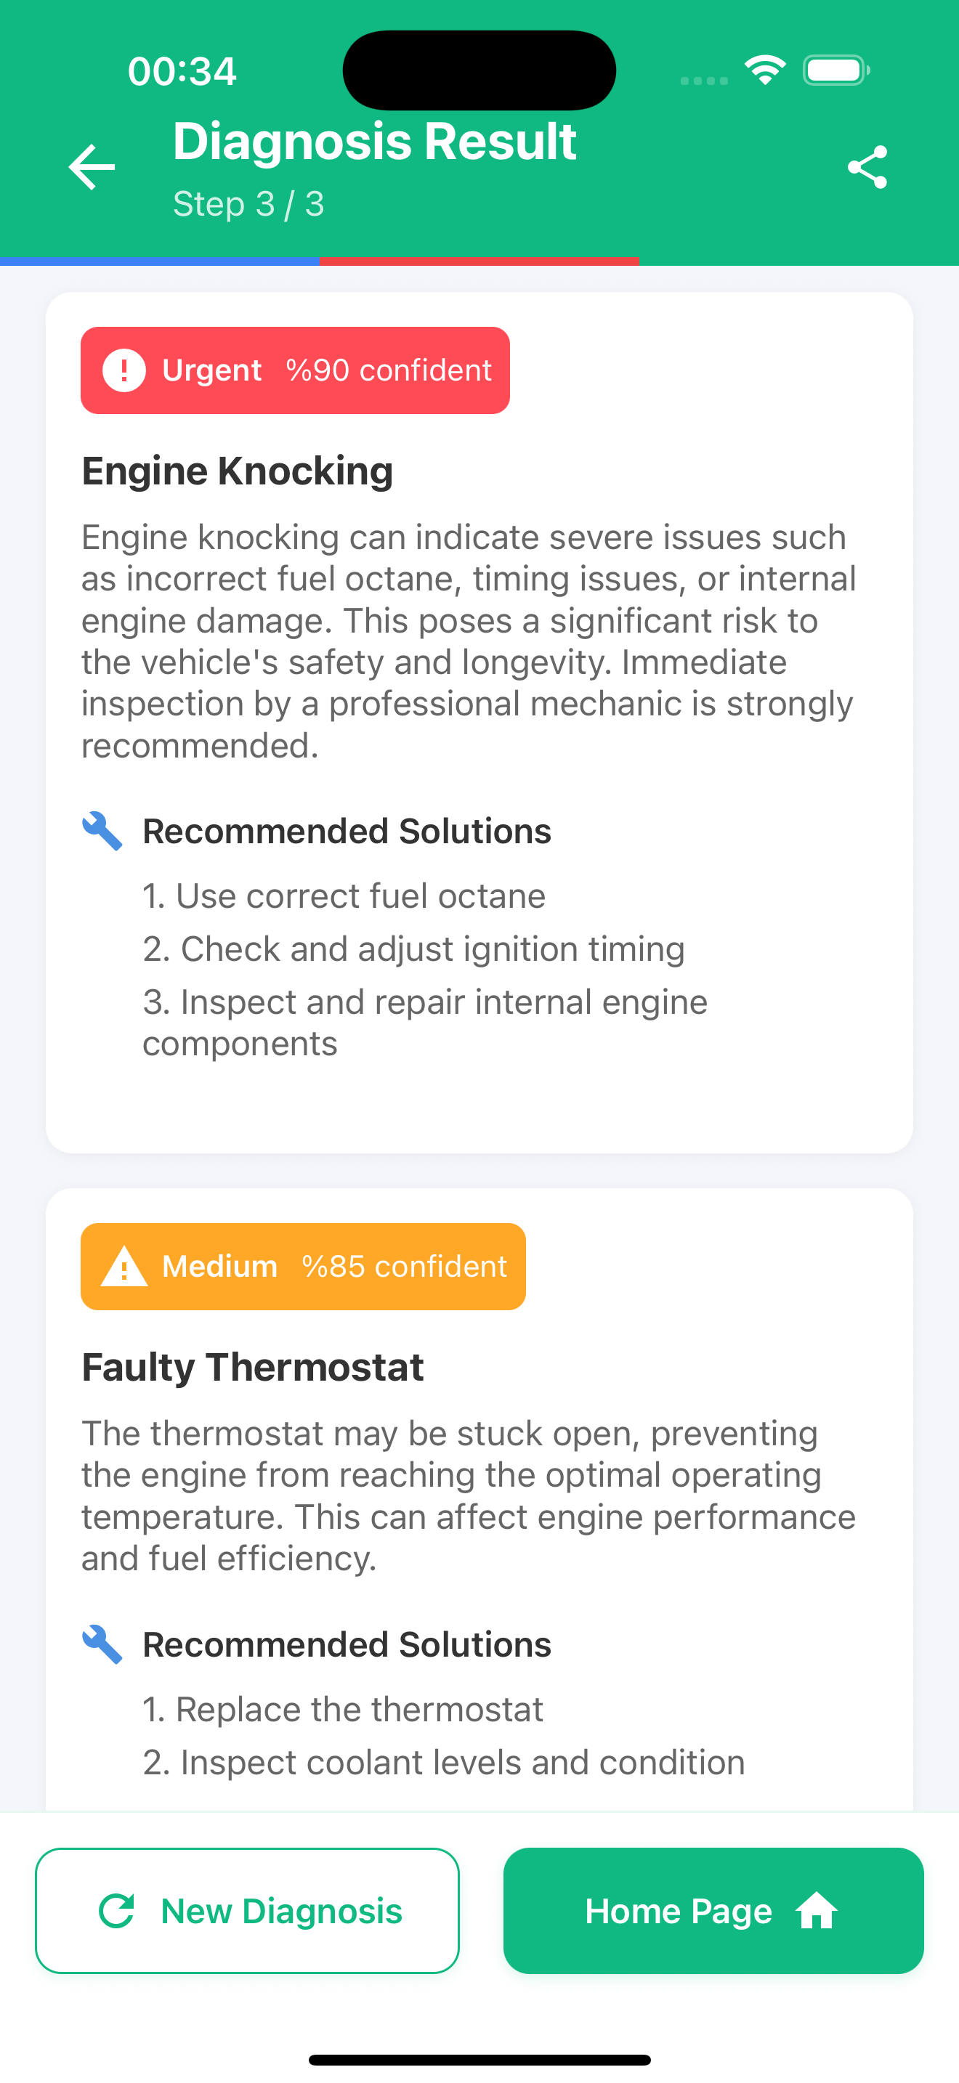Tap the share icon in header
This screenshot has width=959, height=2083.
(x=867, y=167)
